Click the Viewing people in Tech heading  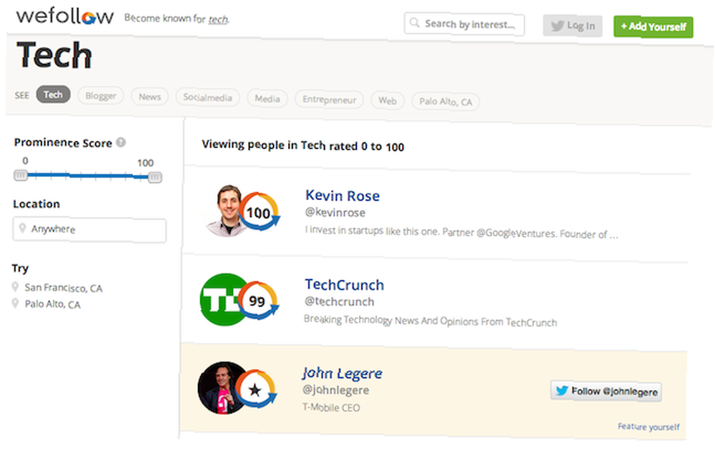[302, 146]
